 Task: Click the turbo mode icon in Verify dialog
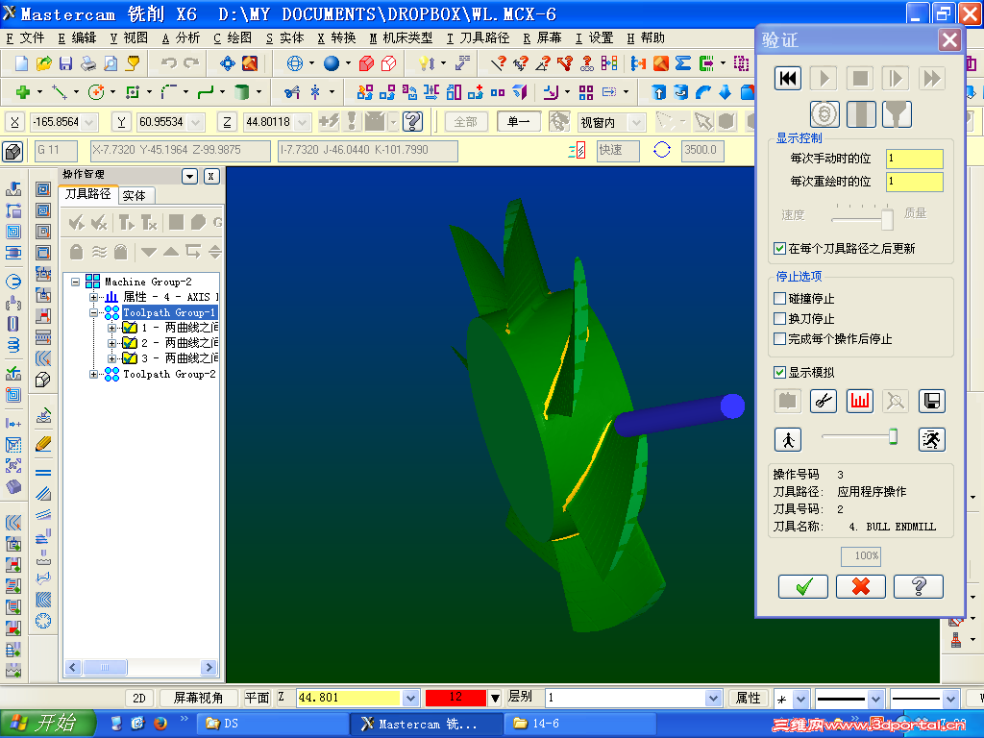(824, 114)
